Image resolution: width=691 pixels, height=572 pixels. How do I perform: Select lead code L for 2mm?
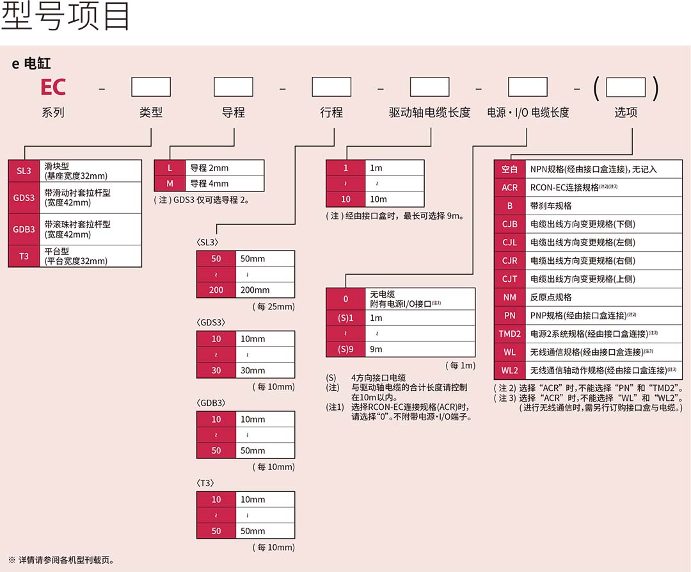pos(170,168)
